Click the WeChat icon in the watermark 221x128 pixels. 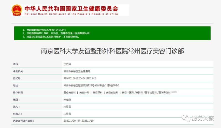tap(188, 118)
